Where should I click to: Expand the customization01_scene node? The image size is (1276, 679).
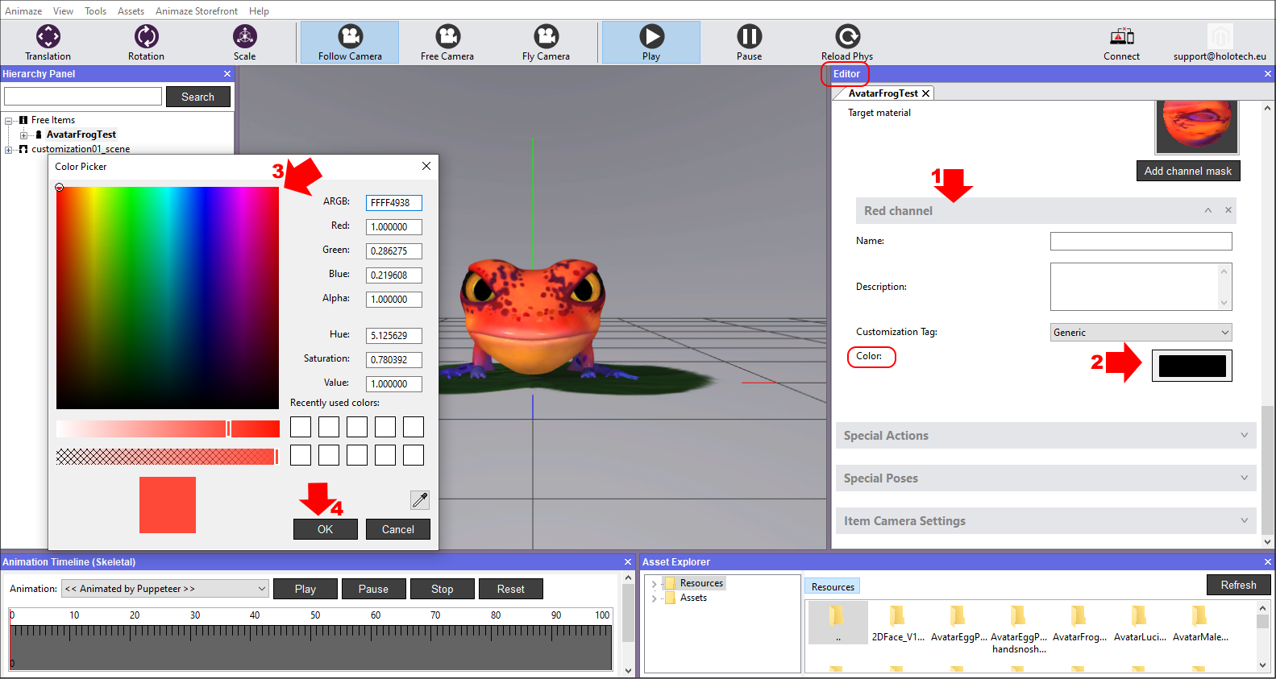9,149
